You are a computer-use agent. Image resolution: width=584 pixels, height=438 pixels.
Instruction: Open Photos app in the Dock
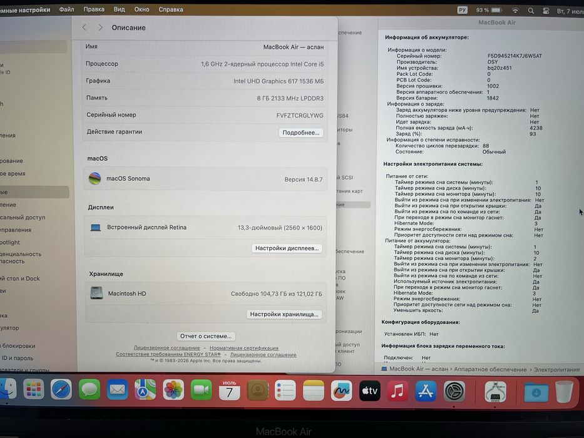pos(173,390)
